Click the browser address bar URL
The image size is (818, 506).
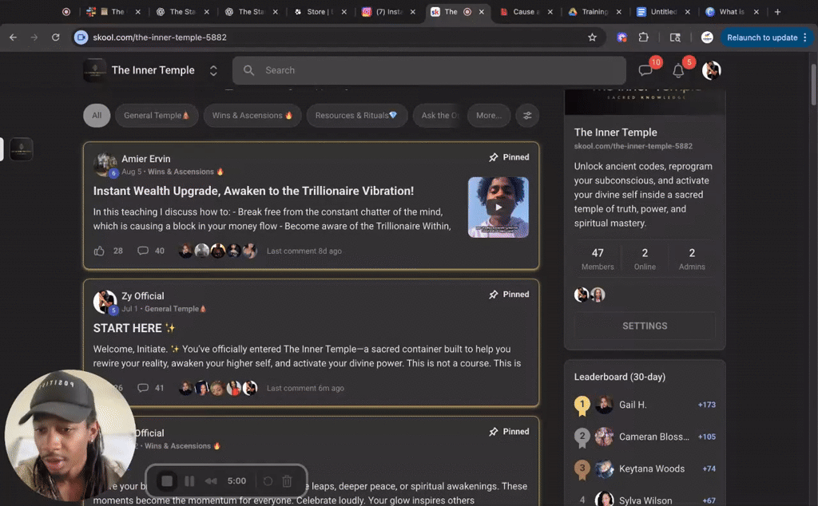160,38
